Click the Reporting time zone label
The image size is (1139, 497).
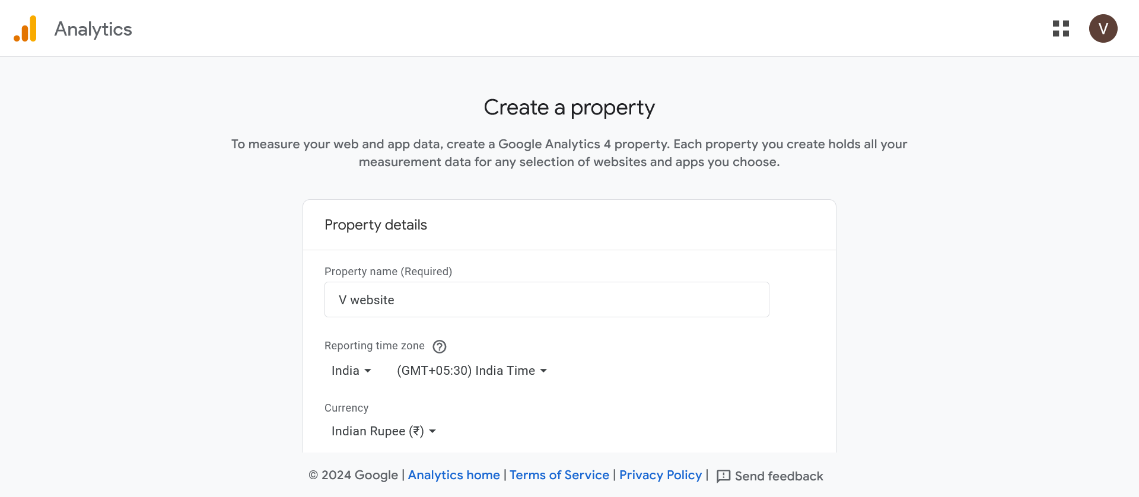(x=374, y=346)
